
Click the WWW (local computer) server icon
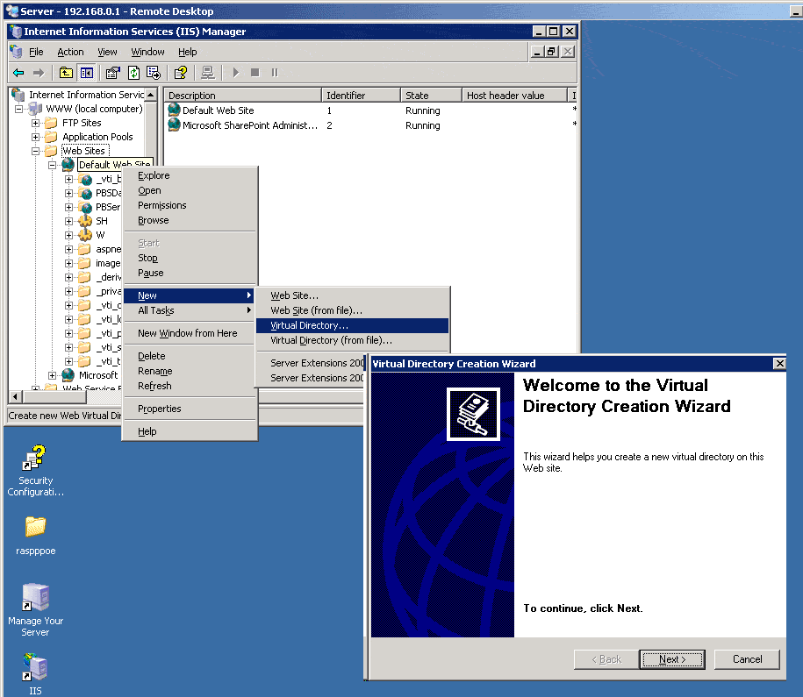tap(35, 109)
